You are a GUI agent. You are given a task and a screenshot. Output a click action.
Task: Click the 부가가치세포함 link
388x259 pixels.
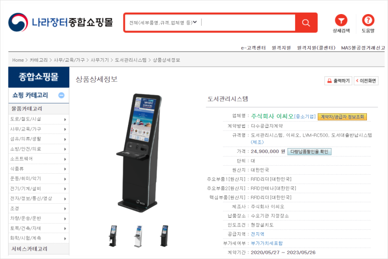[x=267, y=243]
